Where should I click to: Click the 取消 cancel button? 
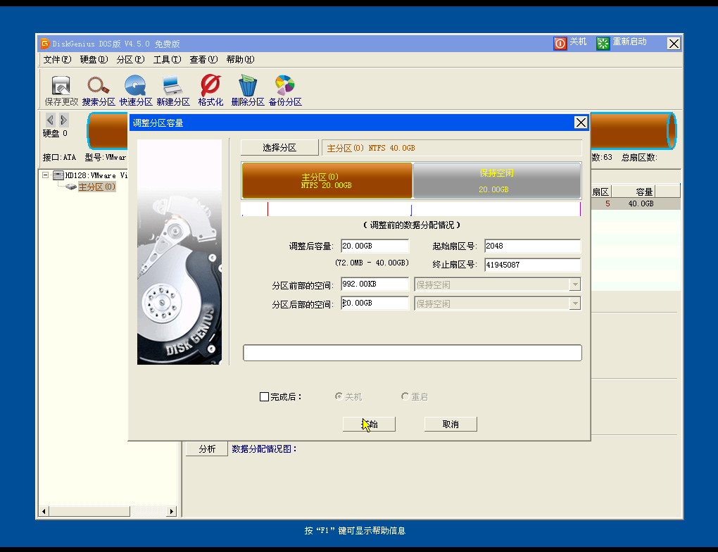pos(450,423)
